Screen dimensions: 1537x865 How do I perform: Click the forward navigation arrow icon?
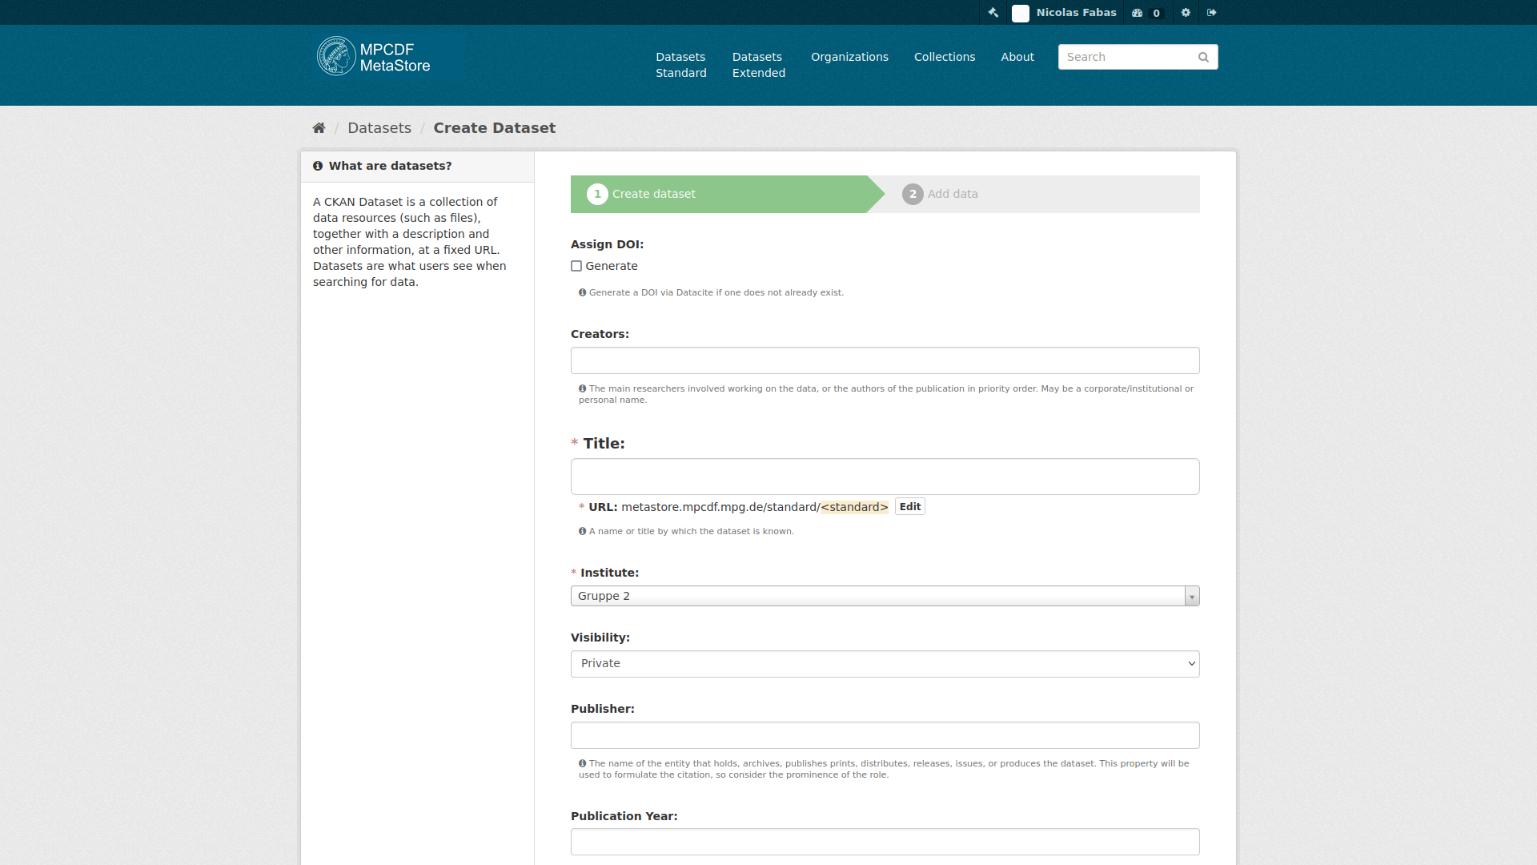(x=1211, y=12)
